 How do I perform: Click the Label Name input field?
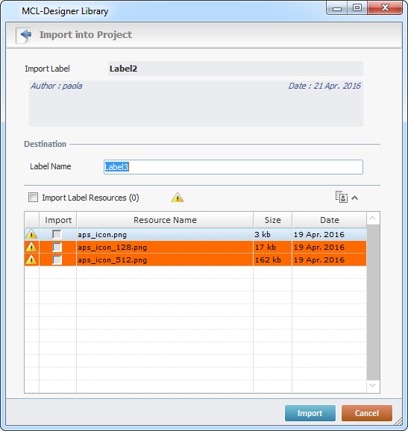233,167
